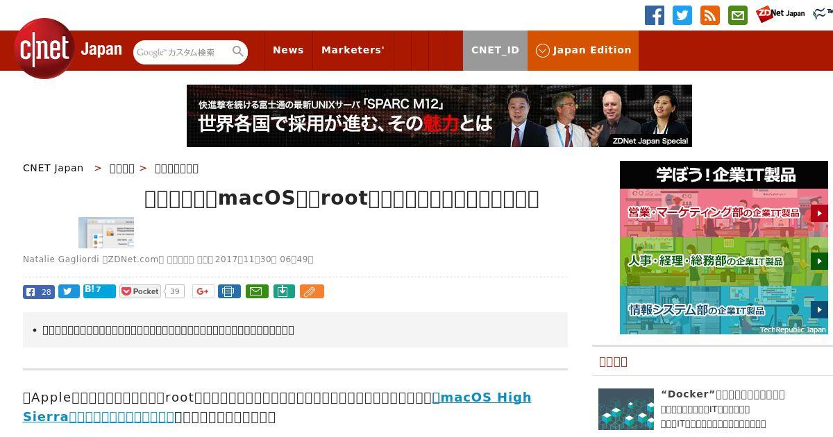Click the Natalie Gagliordi author byline
The height and width of the screenshot is (437, 833).
(61, 259)
